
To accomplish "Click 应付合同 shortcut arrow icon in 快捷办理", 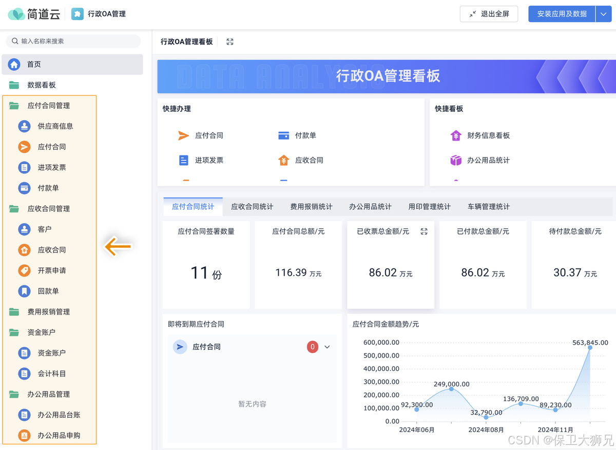I will (184, 135).
